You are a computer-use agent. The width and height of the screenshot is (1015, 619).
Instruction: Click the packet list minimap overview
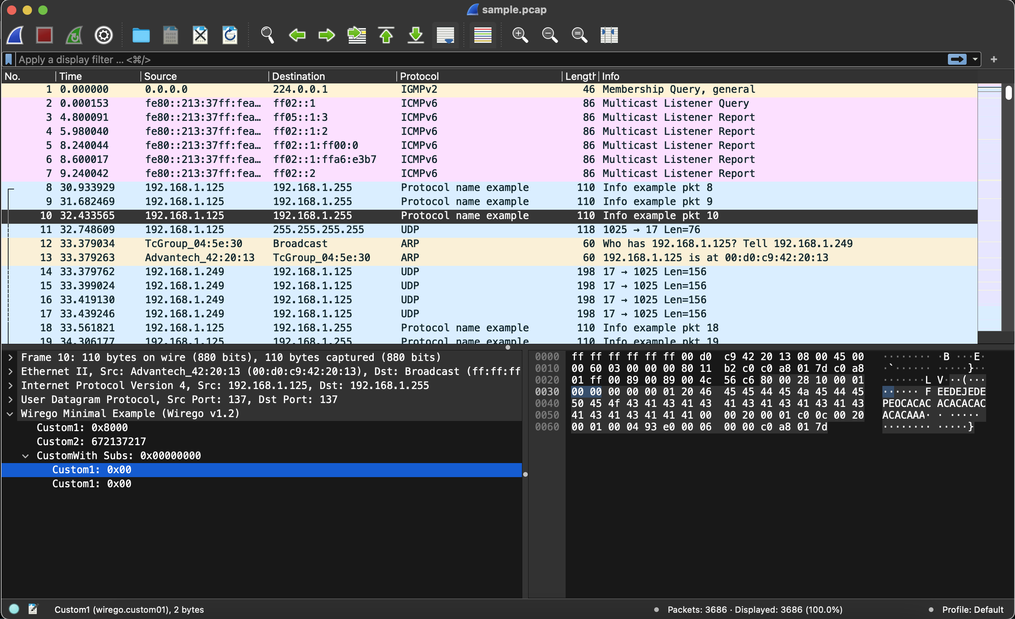[990, 207]
